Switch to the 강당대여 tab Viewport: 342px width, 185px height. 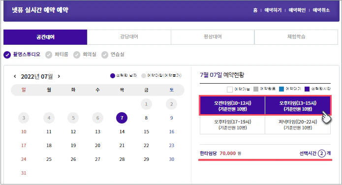pos(129,37)
